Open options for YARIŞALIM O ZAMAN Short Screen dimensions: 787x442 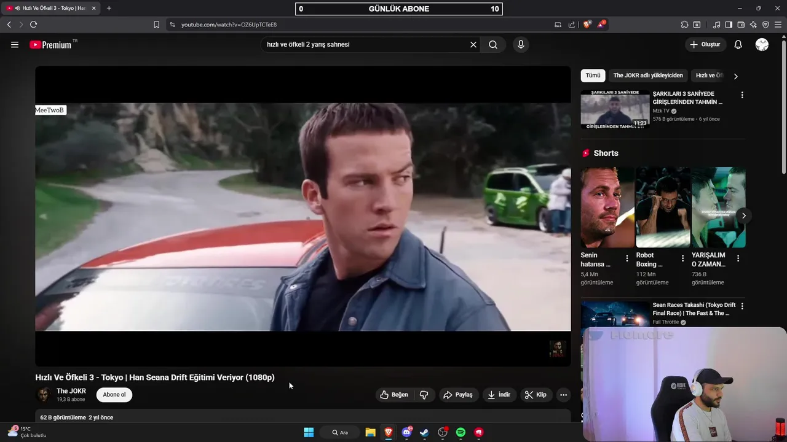(738, 258)
